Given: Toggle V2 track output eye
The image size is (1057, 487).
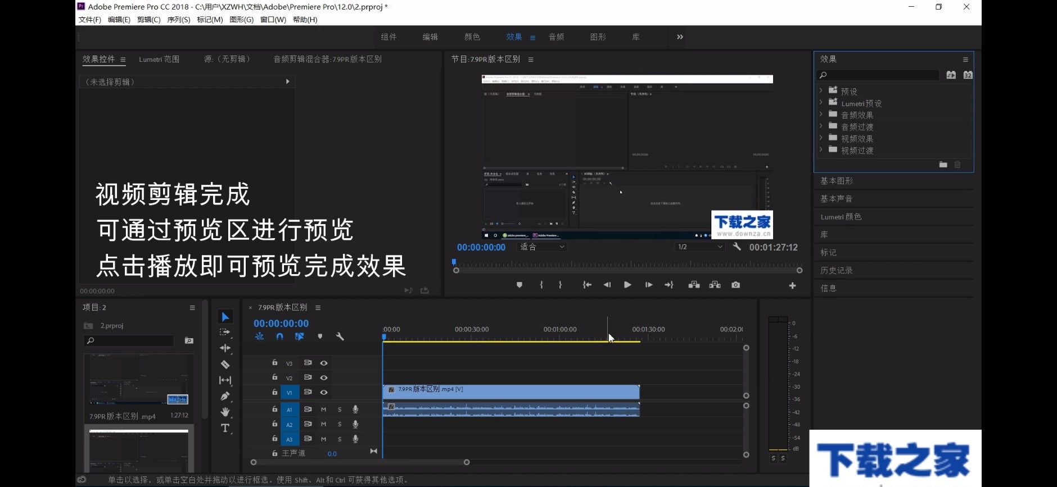Looking at the screenshot, I should (324, 377).
